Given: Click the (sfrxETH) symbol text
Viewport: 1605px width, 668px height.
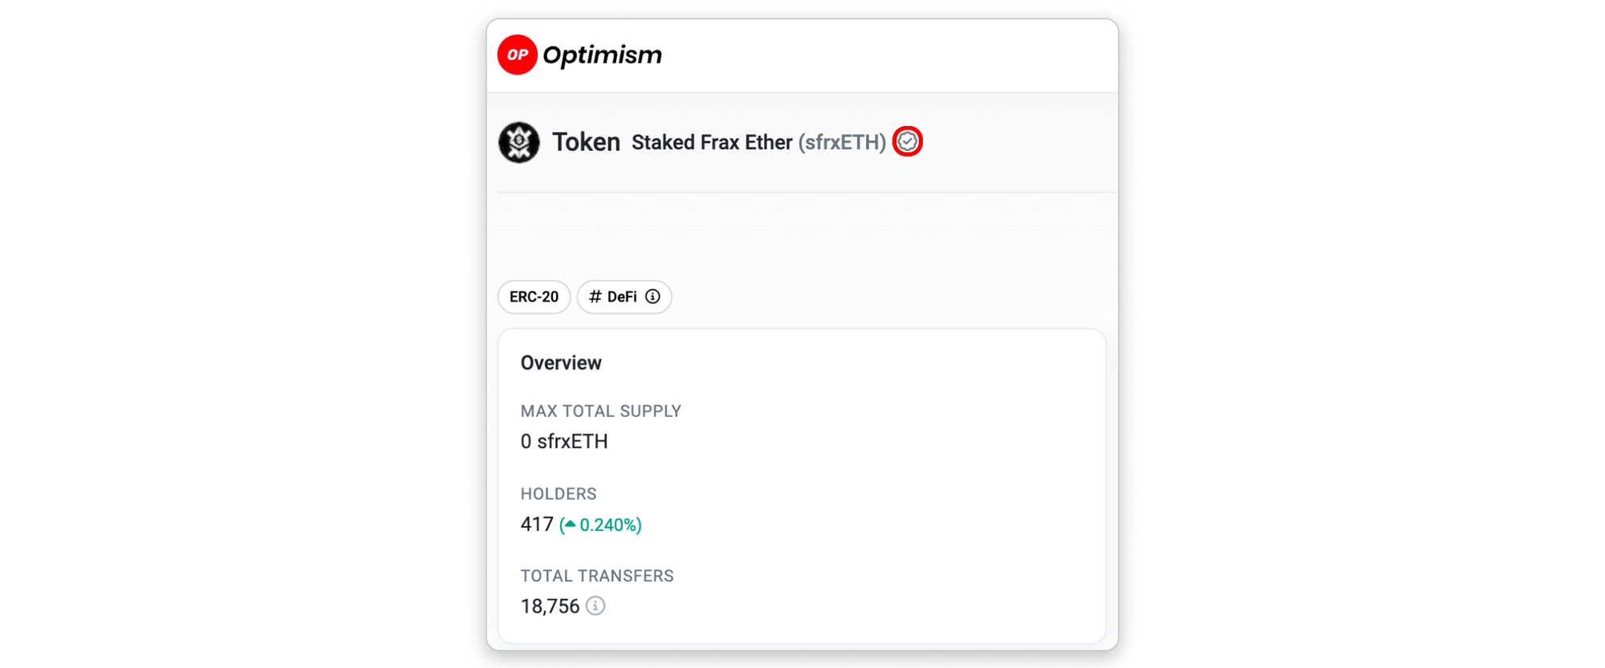Looking at the screenshot, I should [842, 142].
